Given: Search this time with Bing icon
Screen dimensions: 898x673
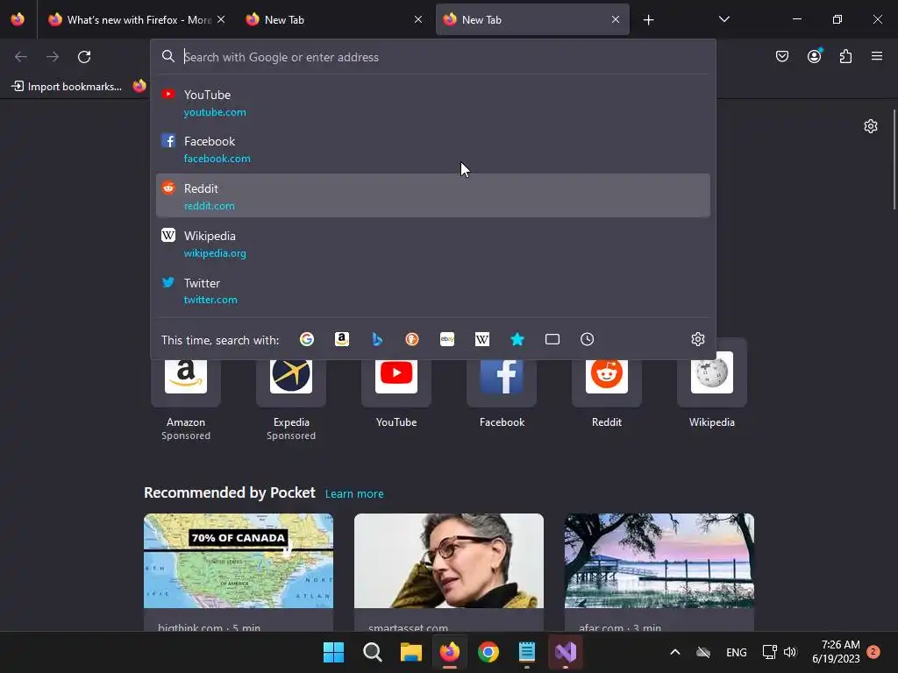Looking at the screenshot, I should pyautogui.click(x=377, y=339).
